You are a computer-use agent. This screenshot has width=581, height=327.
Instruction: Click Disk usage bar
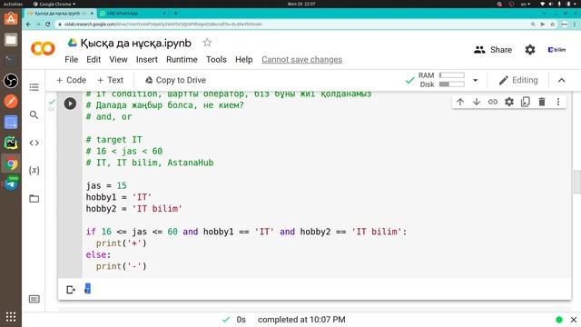coord(452,84)
